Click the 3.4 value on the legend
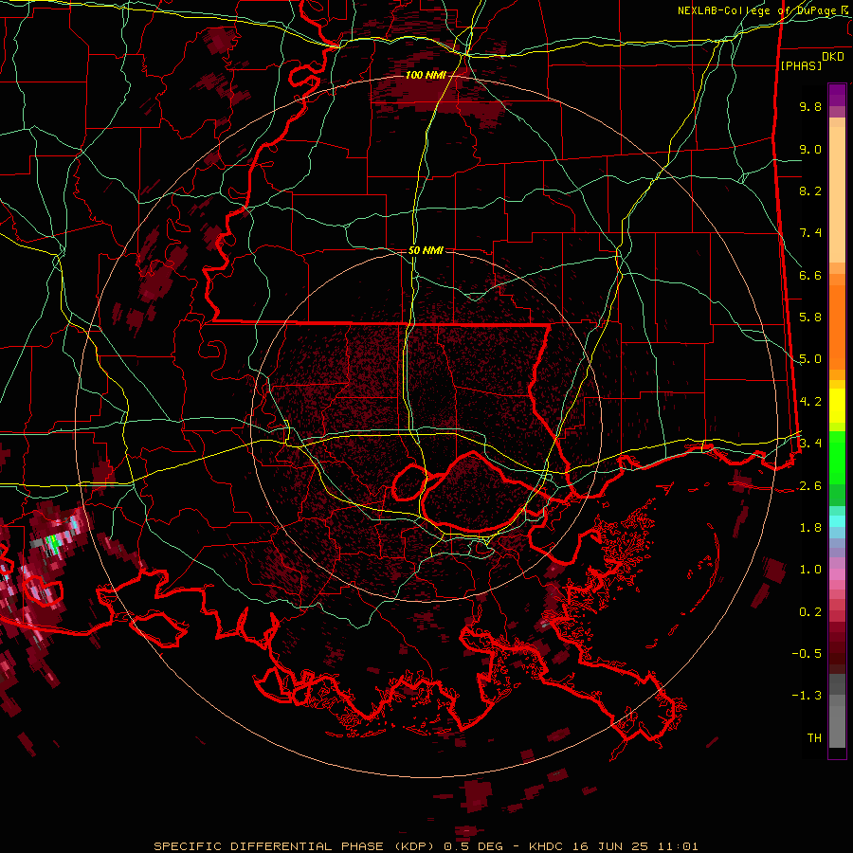 tap(810, 444)
